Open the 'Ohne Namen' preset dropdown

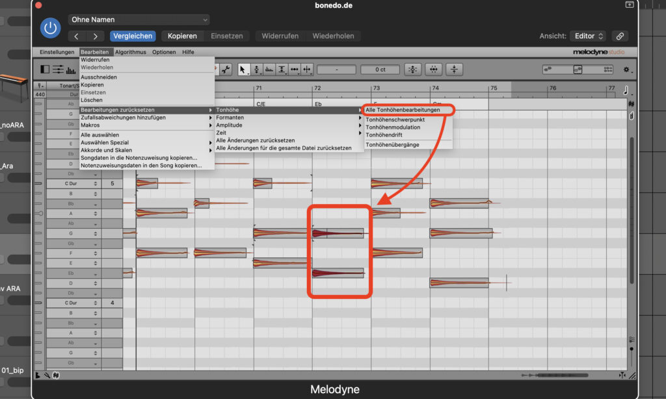[x=139, y=19]
